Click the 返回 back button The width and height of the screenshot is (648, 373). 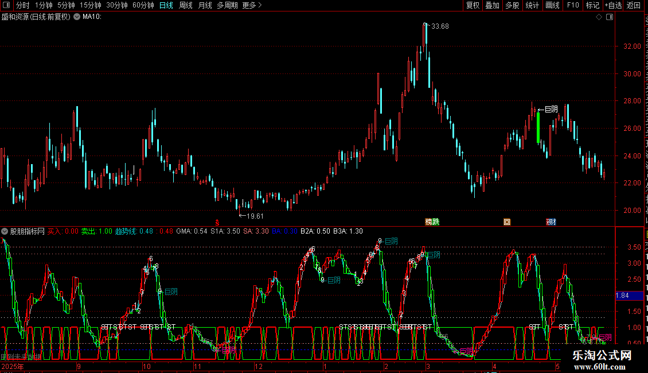click(634, 5)
